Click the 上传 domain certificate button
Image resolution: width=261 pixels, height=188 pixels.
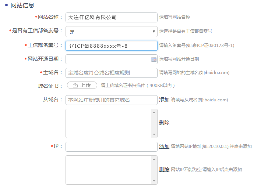pyautogui.click(x=82, y=86)
